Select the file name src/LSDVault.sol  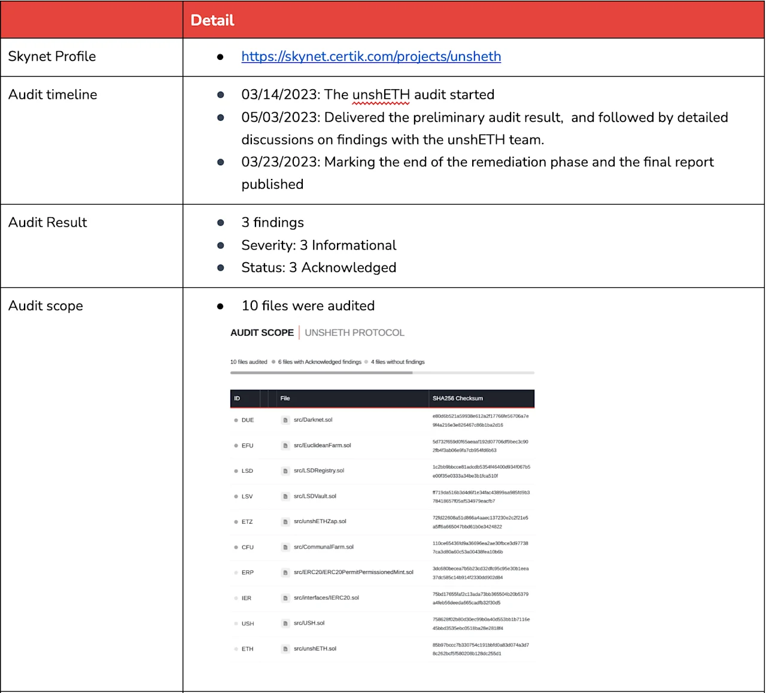click(x=315, y=496)
